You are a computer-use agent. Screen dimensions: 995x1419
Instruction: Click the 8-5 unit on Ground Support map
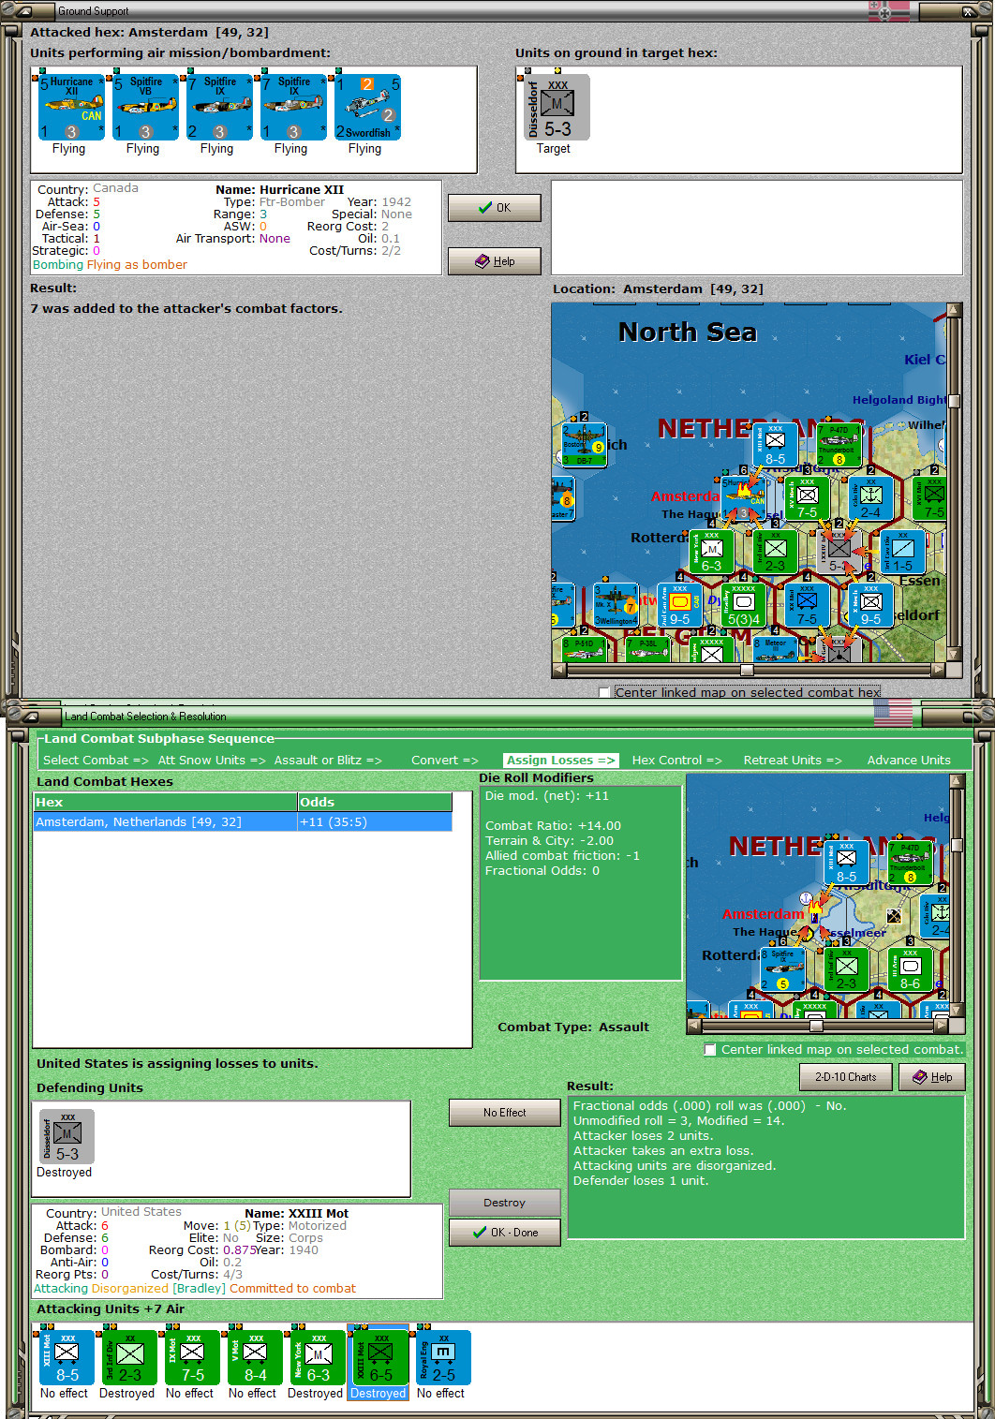776,445
